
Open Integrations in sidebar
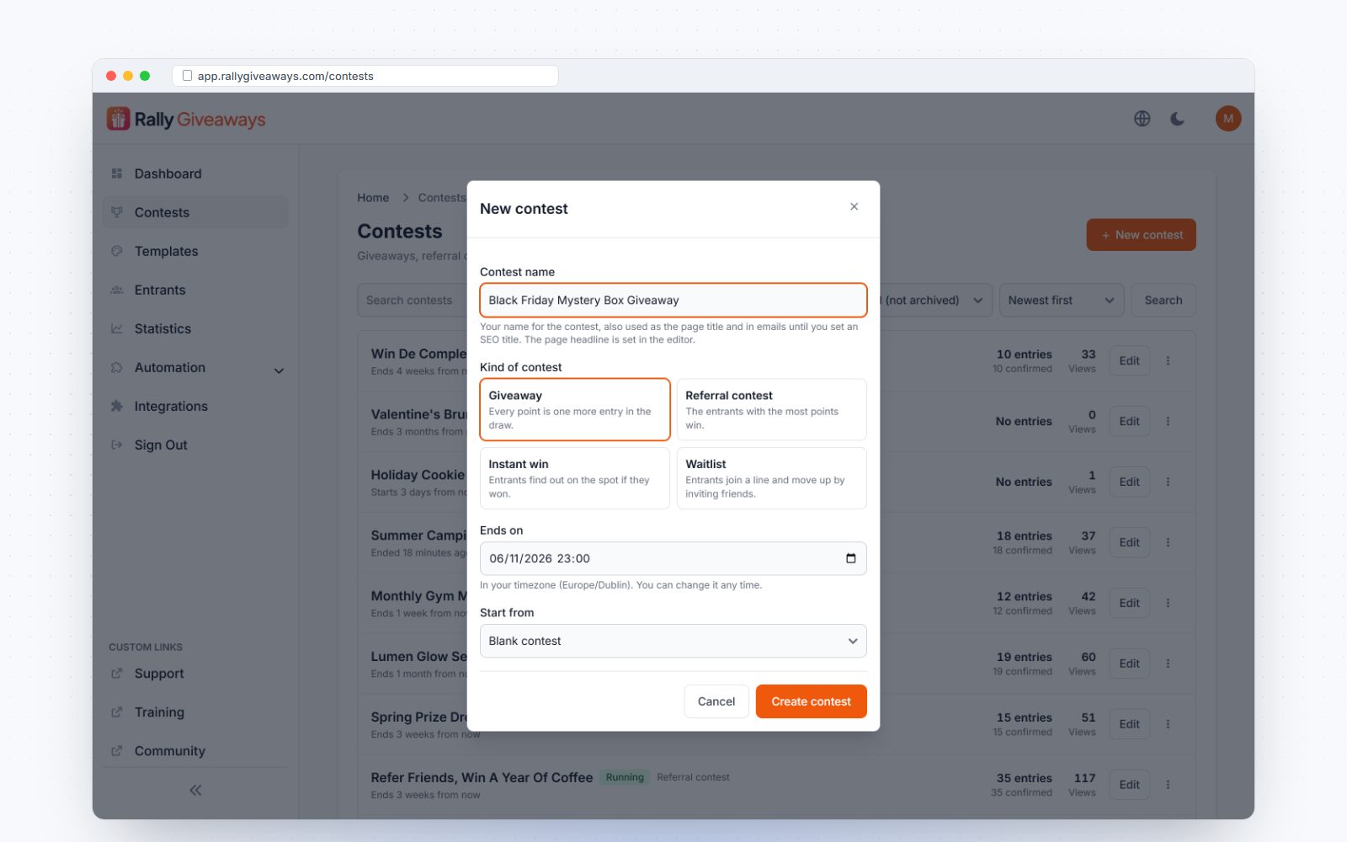click(195, 406)
